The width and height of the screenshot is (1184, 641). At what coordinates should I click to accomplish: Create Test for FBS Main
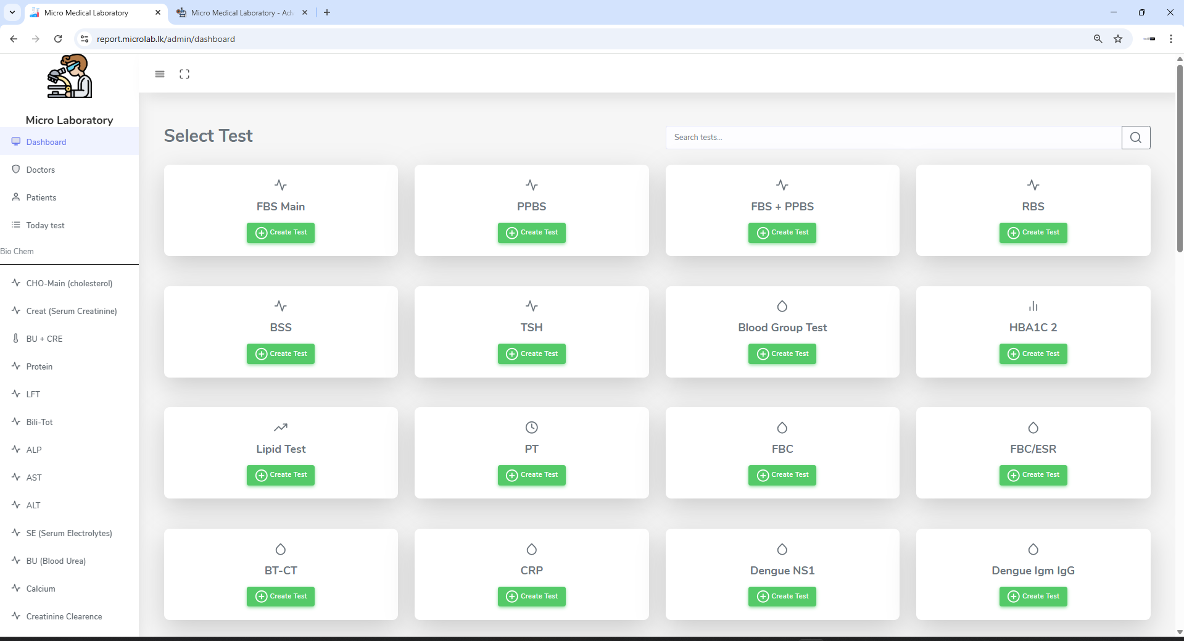tap(281, 233)
